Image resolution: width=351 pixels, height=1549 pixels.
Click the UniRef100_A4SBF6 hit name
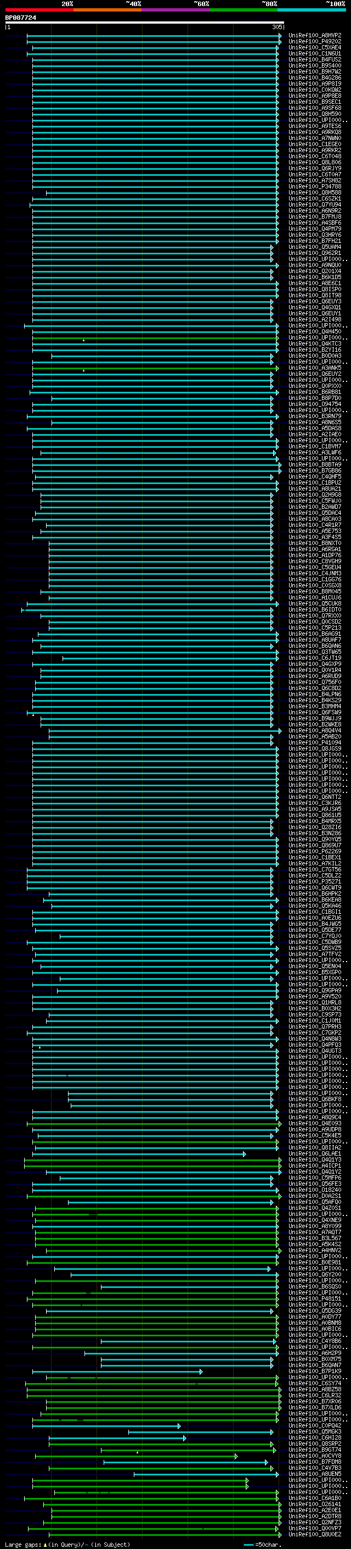point(315,223)
